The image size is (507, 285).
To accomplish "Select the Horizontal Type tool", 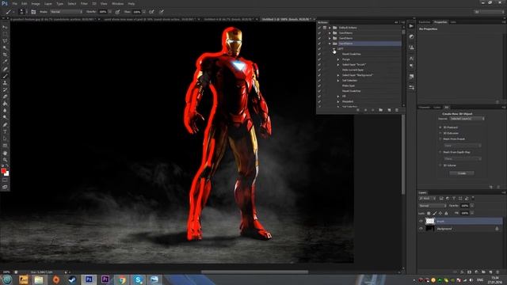I will pyautogui.click(x=5, y=131).
